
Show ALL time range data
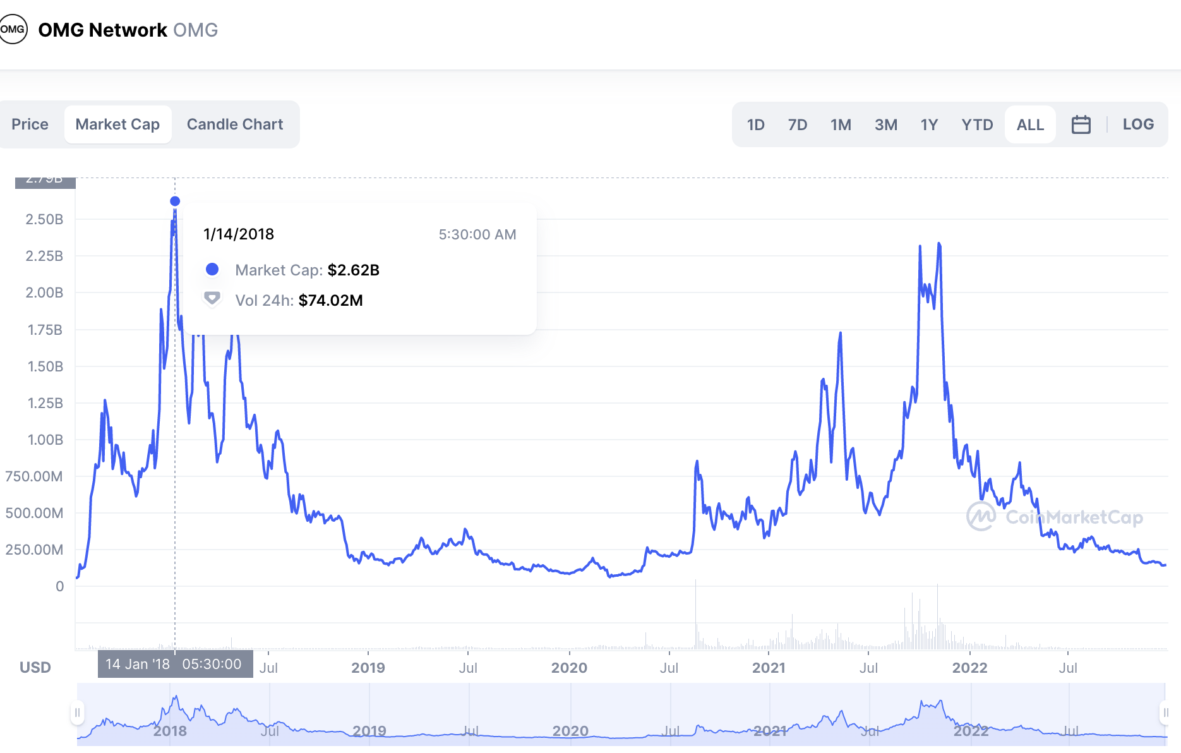(x=1030, y=124)
